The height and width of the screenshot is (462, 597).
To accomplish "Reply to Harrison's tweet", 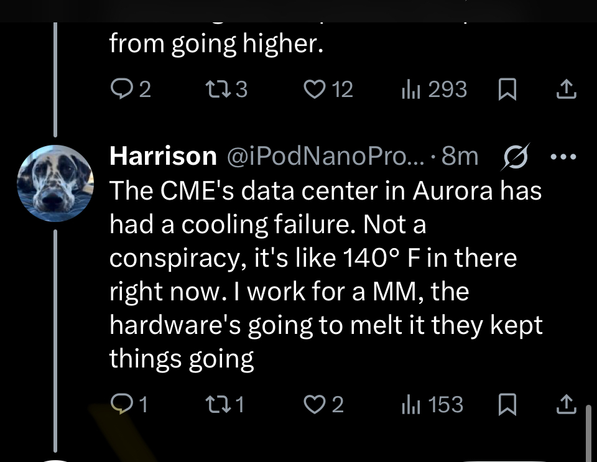I will point(119,405).
